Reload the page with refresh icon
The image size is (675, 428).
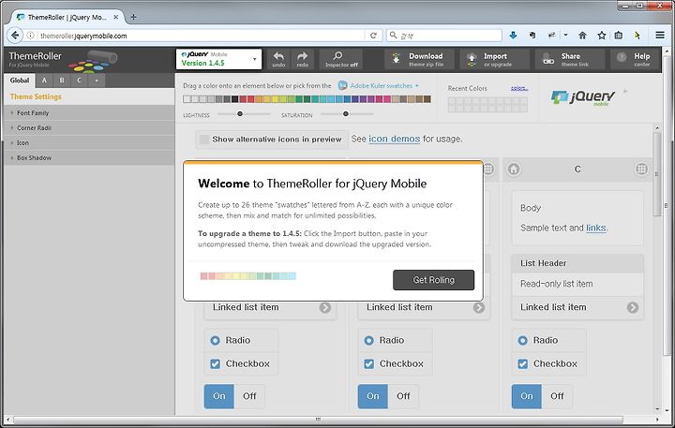[374, 36]
